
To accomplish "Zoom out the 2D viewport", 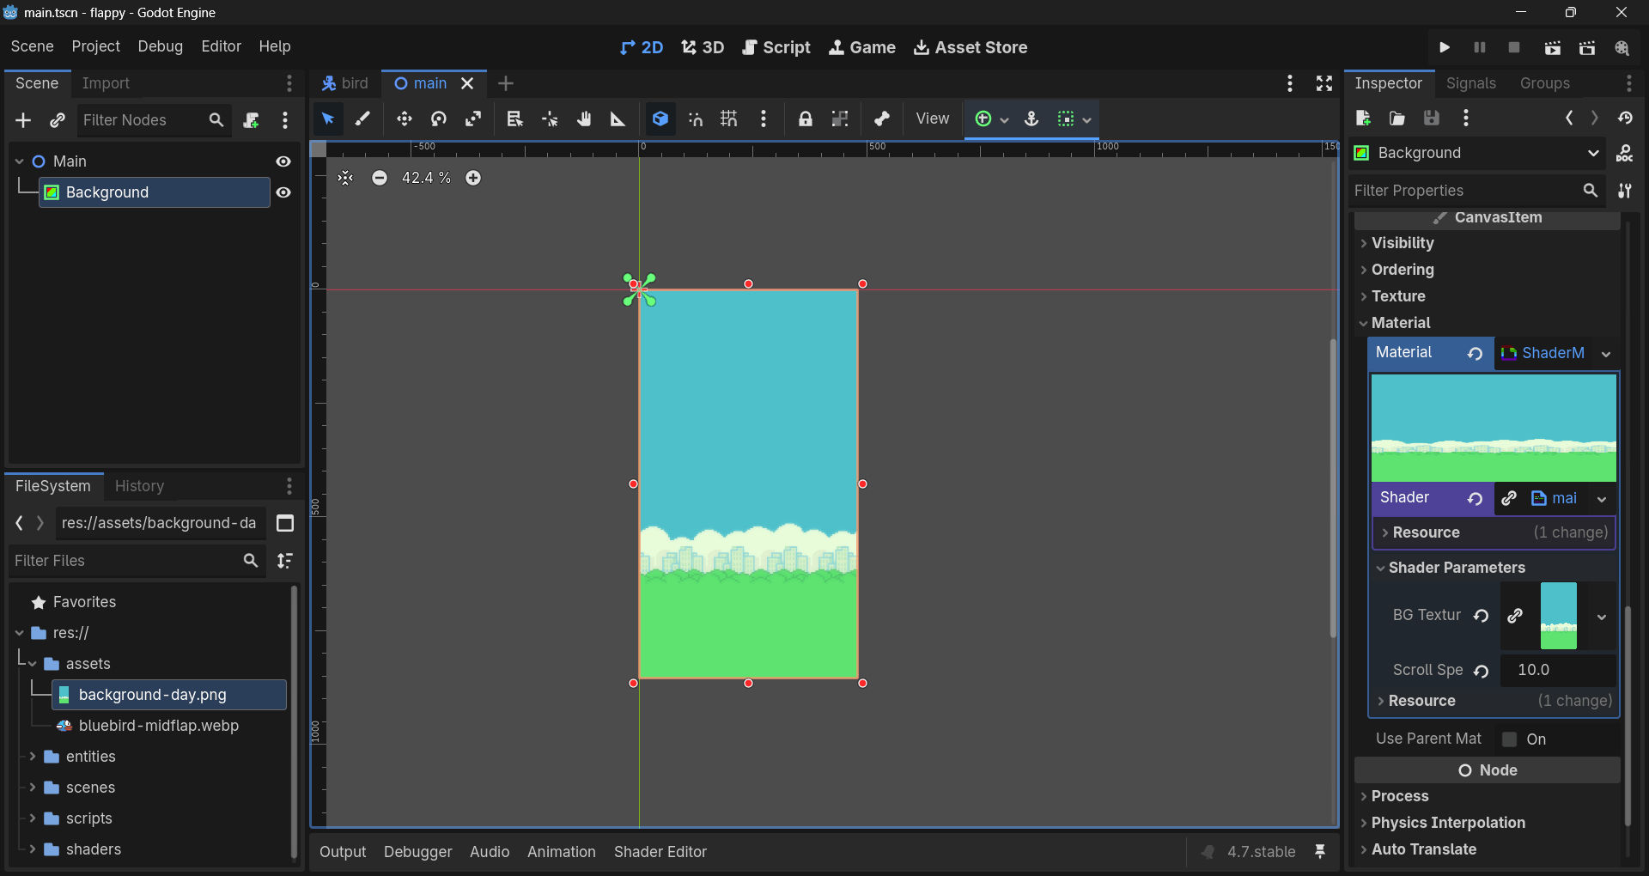I will 380,178.
